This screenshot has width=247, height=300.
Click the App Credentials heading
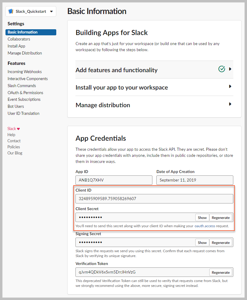pyautogui.click(x=101, y=138)
